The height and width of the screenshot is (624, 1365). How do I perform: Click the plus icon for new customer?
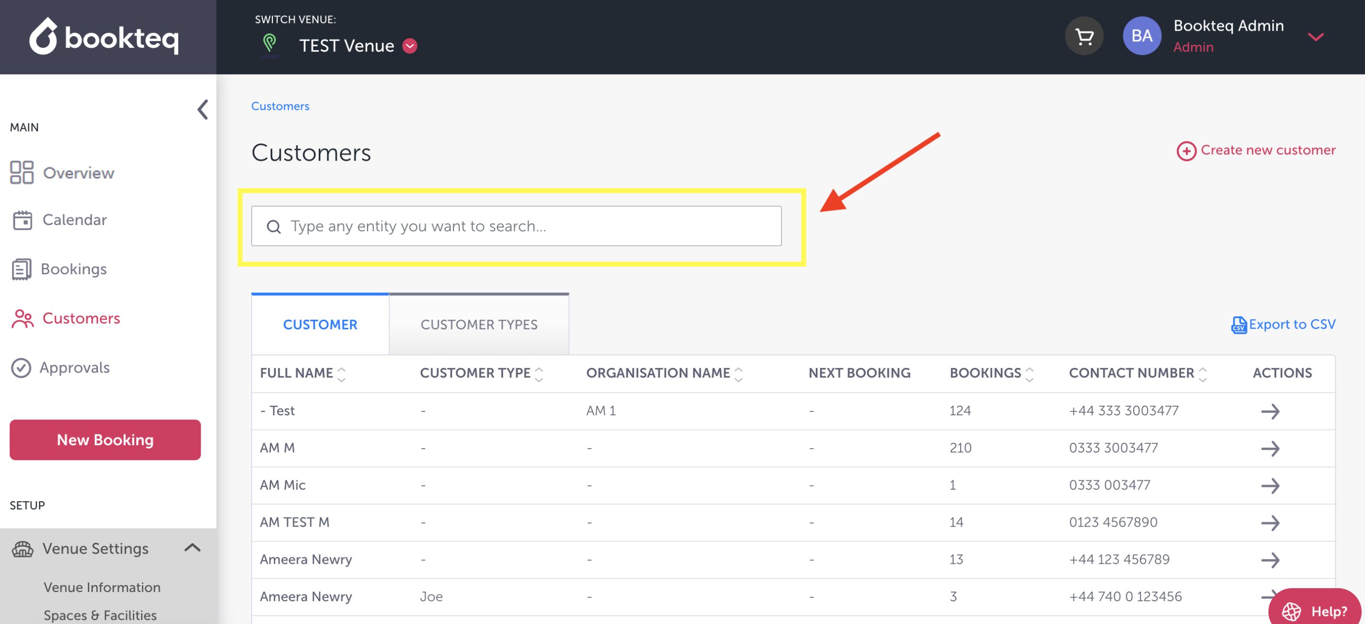click(1186, 151)
